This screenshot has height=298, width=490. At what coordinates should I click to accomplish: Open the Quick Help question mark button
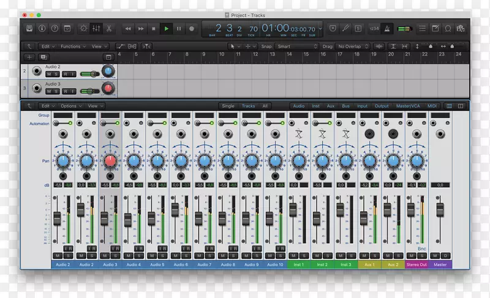[x=56, y=28]
